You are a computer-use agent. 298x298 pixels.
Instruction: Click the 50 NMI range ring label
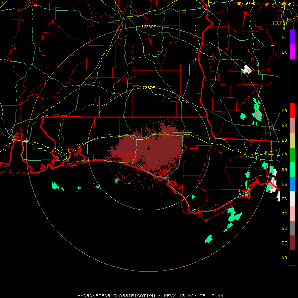[x=149, y=87]
